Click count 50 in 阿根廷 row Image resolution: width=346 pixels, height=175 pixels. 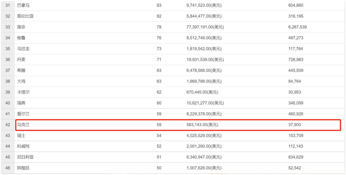tap(159, 168)
